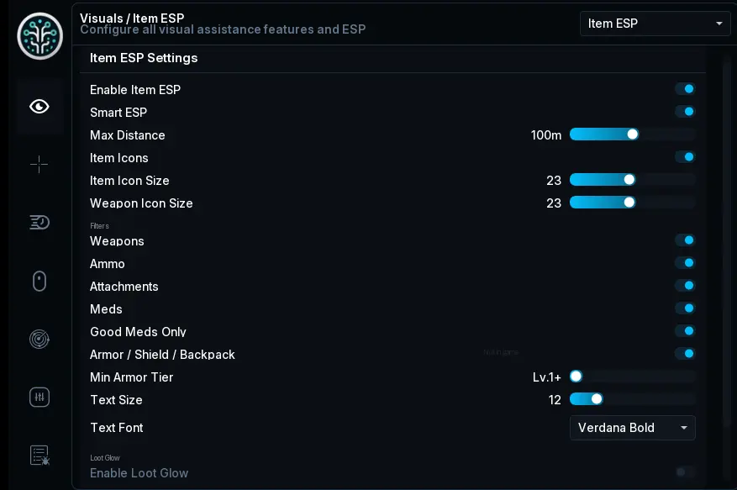Image resolution: width=737 pixels, height=490 pixels.
Task: Toggle Enable Item ESP switch
Action: [x=685, y=89]
